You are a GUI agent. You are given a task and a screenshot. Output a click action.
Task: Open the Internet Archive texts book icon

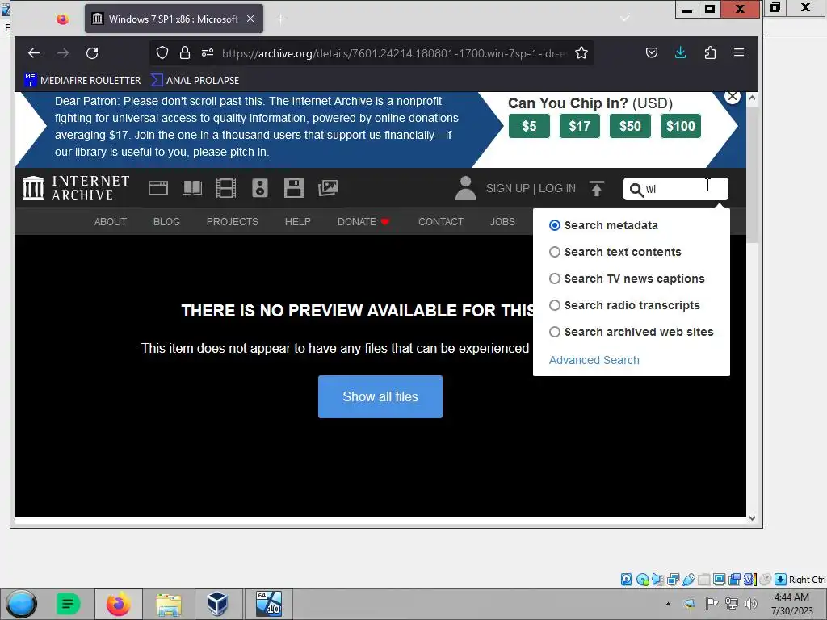pos(192,188)
